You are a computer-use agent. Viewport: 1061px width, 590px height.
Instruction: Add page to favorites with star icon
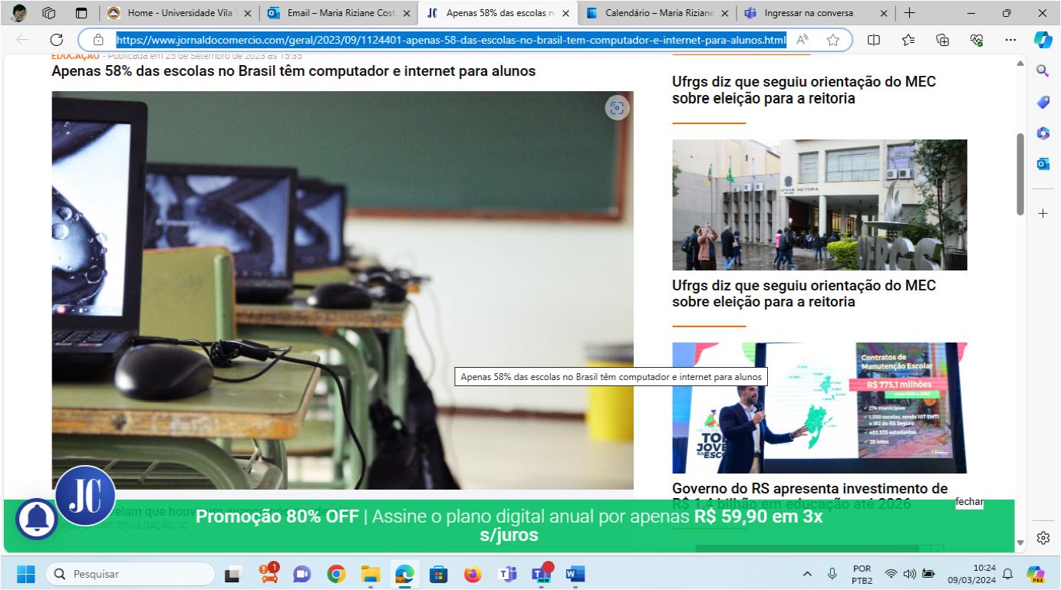832,41
